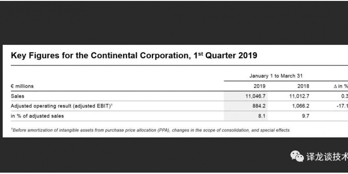
Task: Click the Δ in % column header
Action: (341, 86)
